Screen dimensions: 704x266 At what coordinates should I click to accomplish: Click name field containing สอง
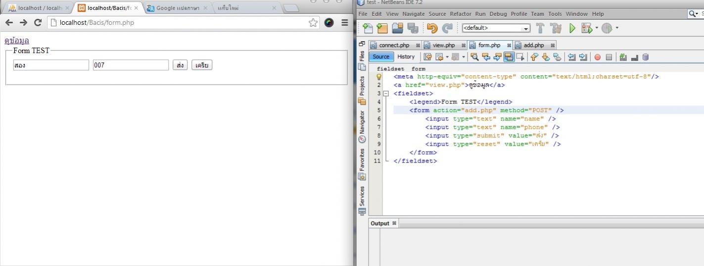point(51,65)
